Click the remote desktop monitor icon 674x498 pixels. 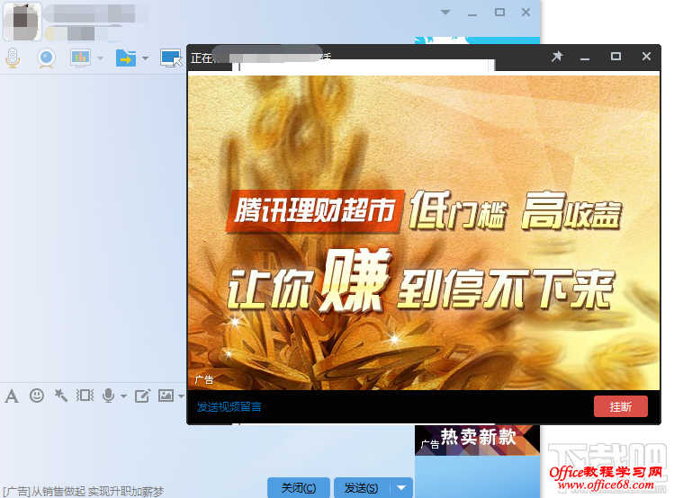(x=171, y=58)
